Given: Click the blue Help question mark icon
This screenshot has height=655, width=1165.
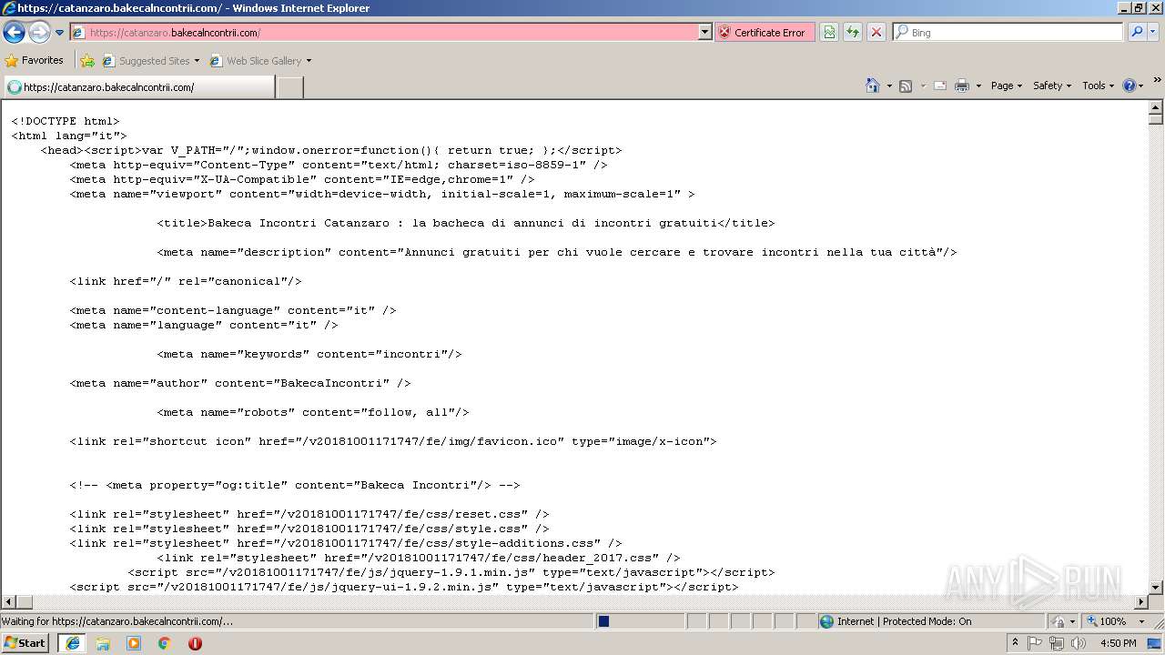Looking at the screenshot, I should [1130, 86].
